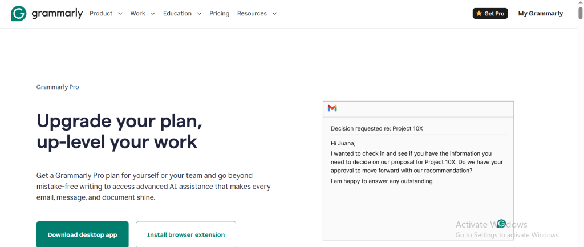Click the email subject 'Decision requested re: Project 10X'
This screenshot has width=584, height=247.
pyautogui.click(x=377, y=128)
